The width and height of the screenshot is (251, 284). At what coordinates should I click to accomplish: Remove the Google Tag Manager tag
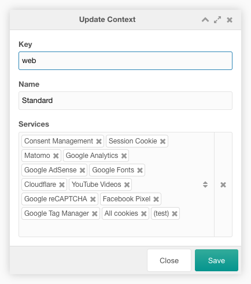(95, 213)
